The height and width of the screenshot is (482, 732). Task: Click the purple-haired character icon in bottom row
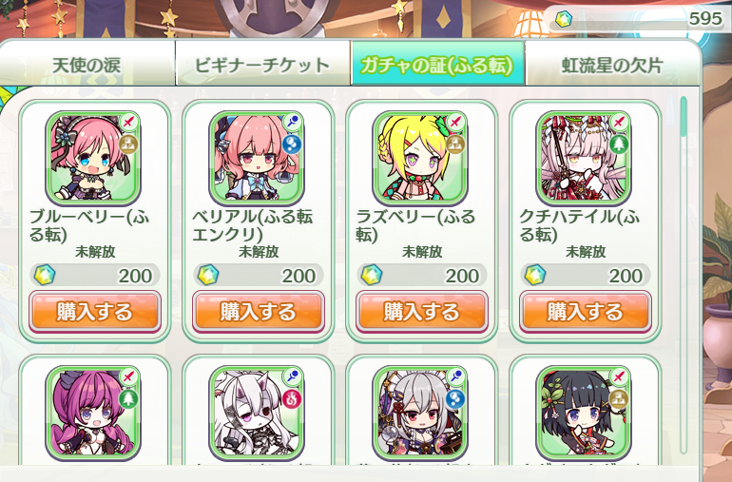pos(93,413)
